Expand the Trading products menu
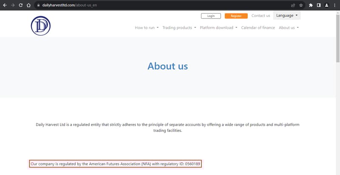The image size is (340, 175). [179, 28]
